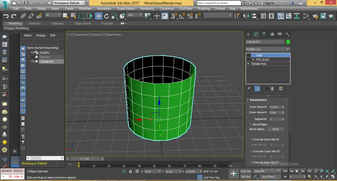Open Render Setup teapot icon
This screenshot has height=181, width=337.
pyautogui.click(x=315, y=16)
